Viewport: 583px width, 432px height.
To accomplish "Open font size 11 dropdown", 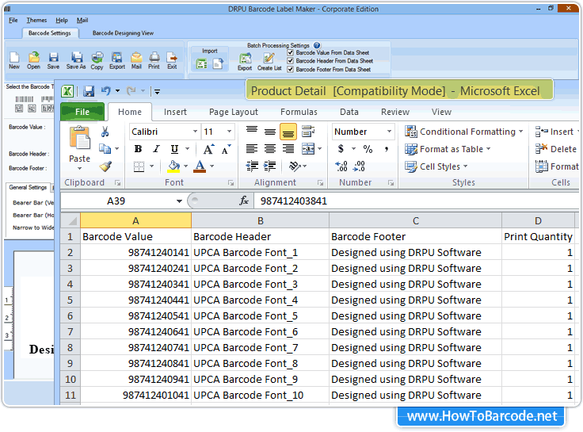I will [230, 132].
